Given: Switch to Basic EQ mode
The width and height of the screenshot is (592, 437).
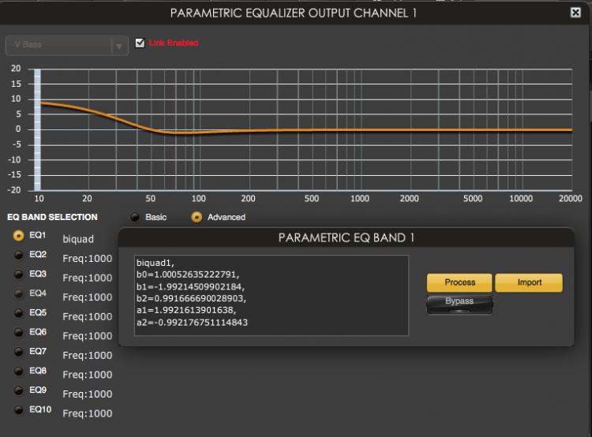Looking at the screenshot, I should 135,217.
